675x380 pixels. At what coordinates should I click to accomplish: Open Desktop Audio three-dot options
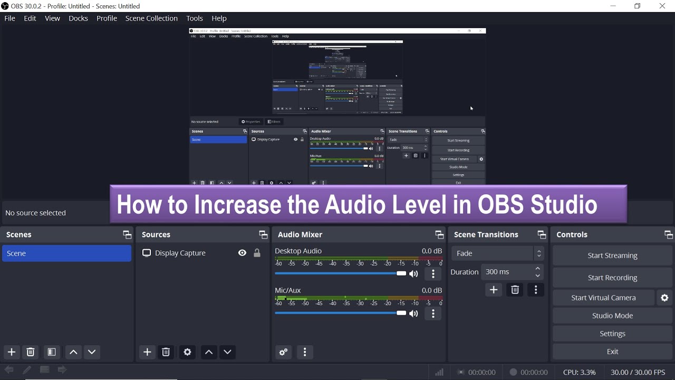point(433,274)
